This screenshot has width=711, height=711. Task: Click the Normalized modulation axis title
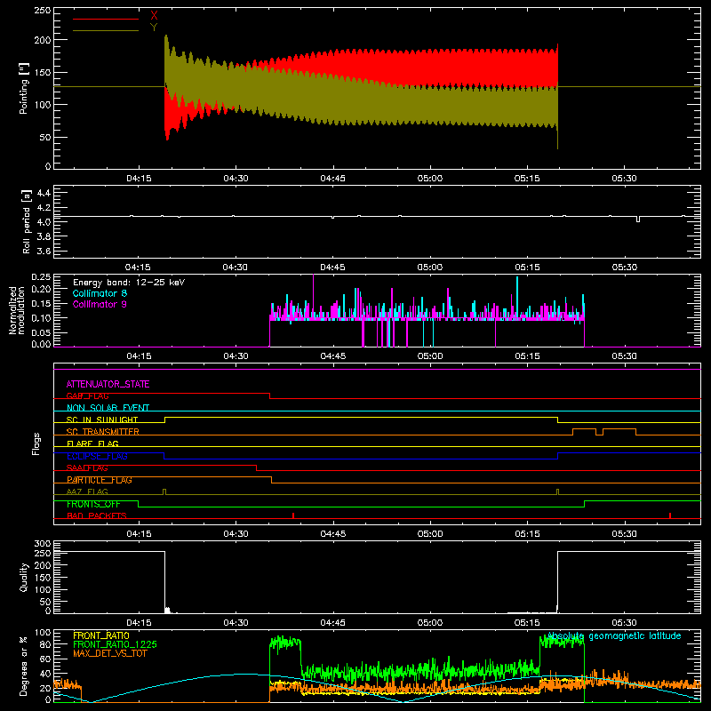16,310
